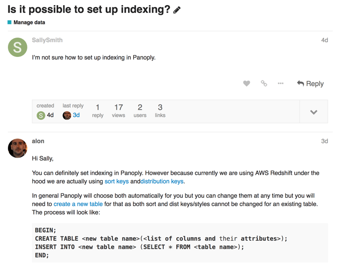Like SallySmith's post with heart icon

(246, 83)
